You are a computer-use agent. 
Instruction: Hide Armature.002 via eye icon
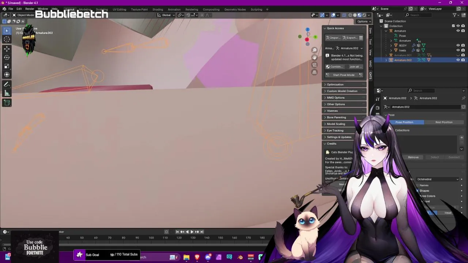click(458, 60)
